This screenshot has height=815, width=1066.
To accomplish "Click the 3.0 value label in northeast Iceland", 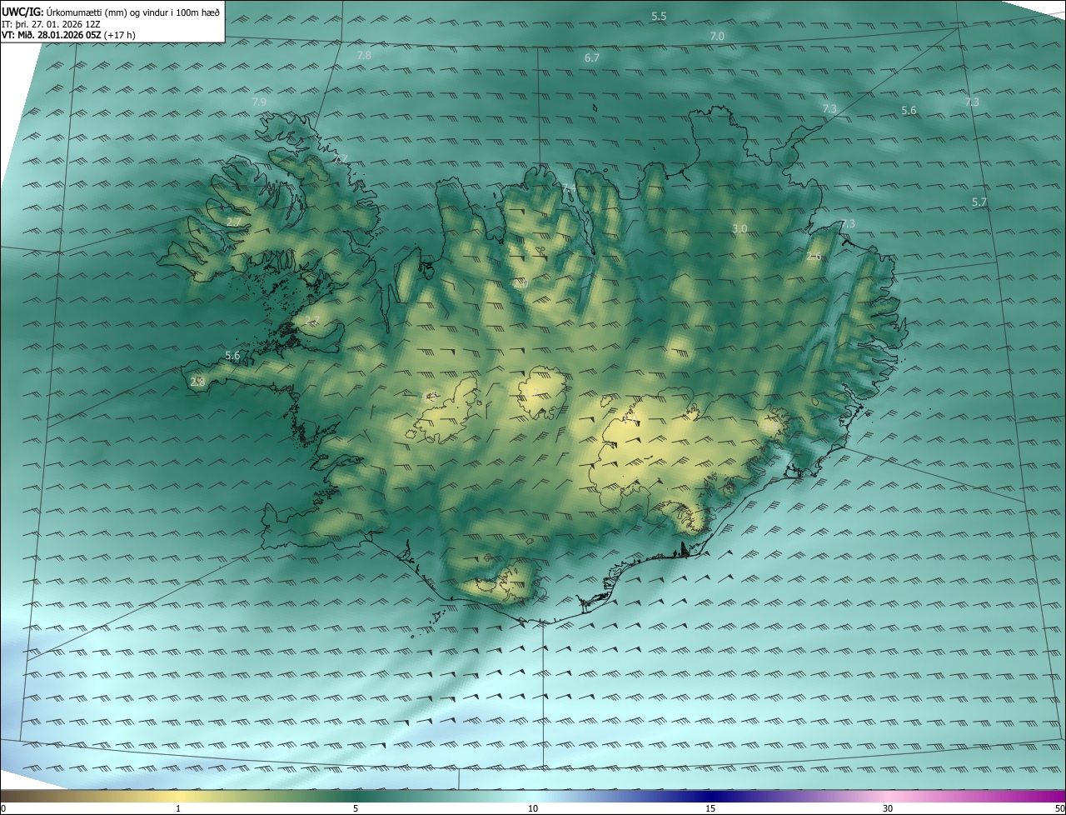I will click(x=740, y=229).
